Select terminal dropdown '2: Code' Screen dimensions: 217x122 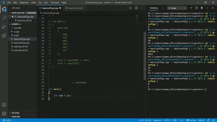point(177,8)
